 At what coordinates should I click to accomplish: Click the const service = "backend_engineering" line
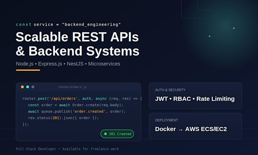[x=68, y=25]
